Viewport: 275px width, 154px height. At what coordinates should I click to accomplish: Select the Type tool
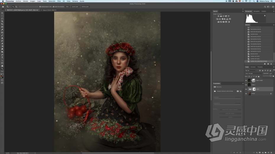(2, 57)
